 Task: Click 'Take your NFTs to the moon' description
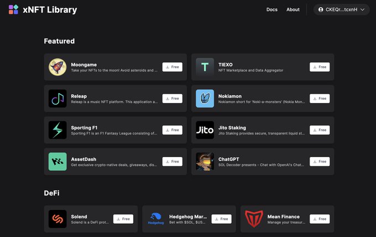114,70
